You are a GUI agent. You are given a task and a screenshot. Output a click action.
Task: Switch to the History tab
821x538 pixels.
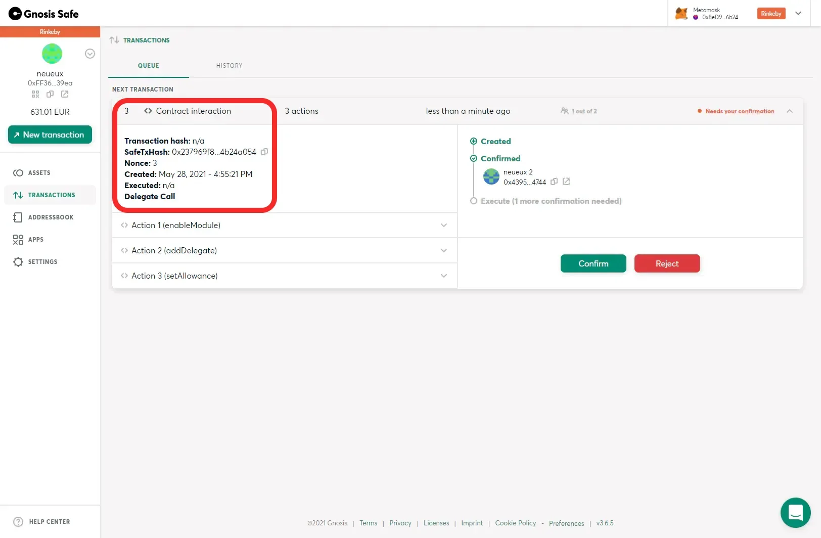click(x=229, y=65)
